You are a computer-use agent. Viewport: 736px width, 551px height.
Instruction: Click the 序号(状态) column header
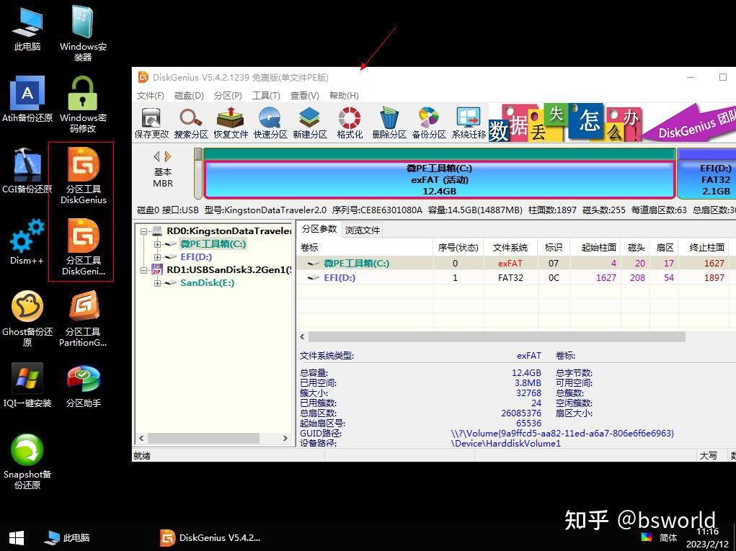[x=458, y=247]
